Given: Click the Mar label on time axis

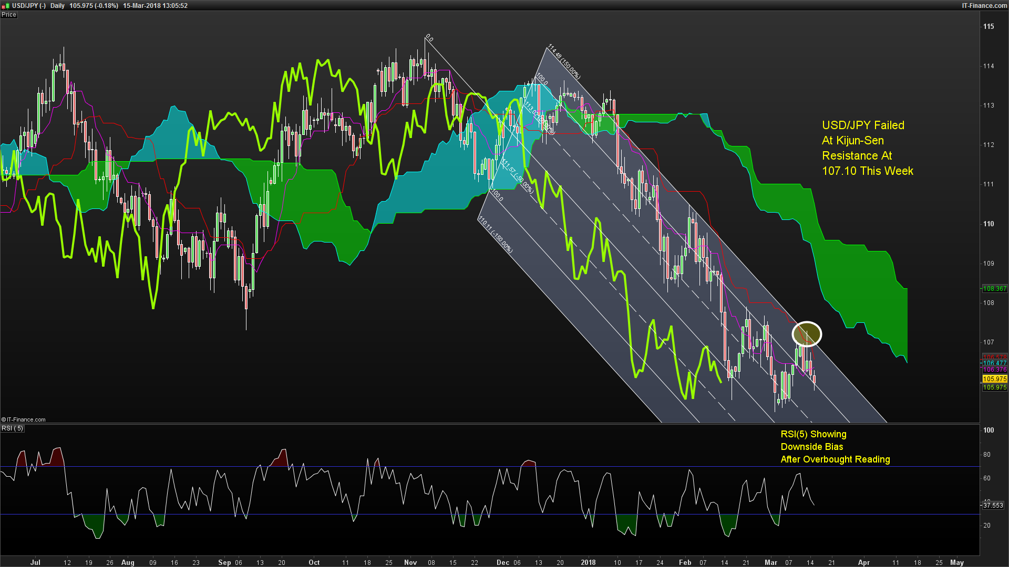Looking at the screenshot, I should [770, 562].
